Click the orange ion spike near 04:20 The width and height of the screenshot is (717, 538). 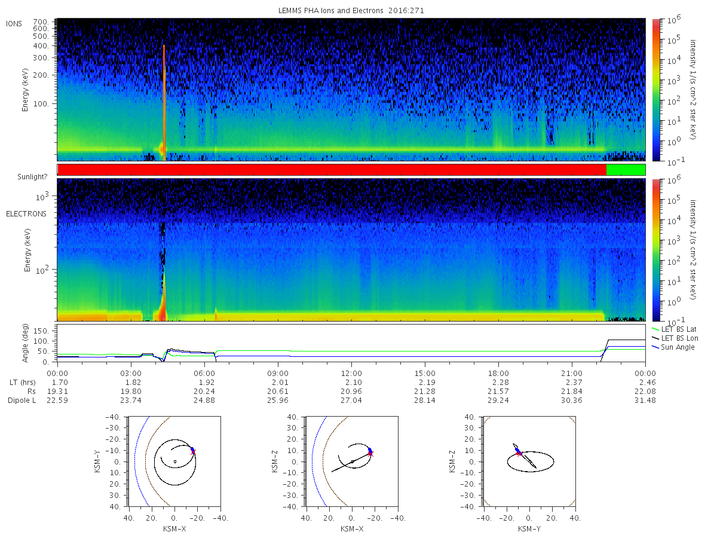coord(164,102)
